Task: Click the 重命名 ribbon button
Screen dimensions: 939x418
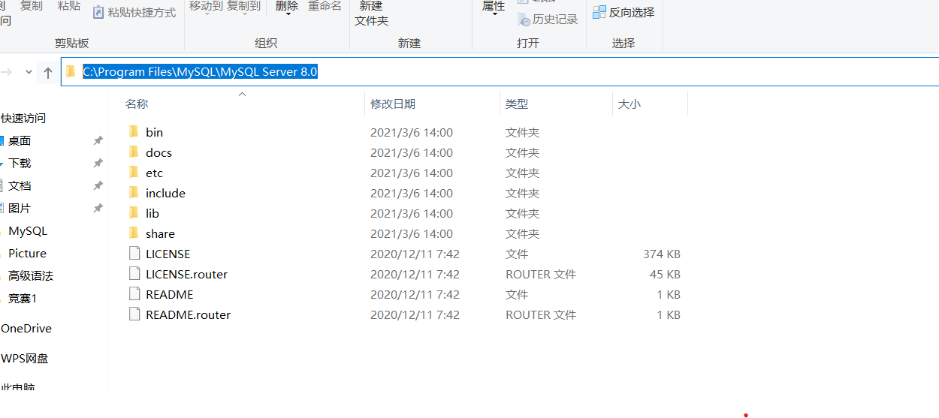Action: pos(325,6)
